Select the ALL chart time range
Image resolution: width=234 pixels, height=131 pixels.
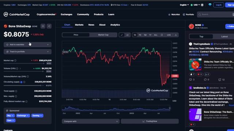156,35
